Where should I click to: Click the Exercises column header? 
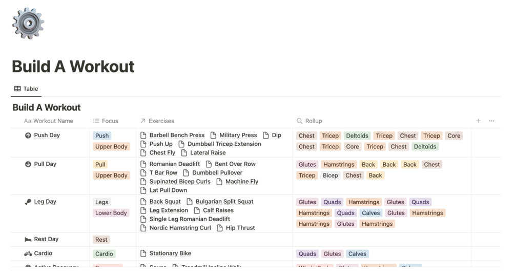tap(157, 121)
